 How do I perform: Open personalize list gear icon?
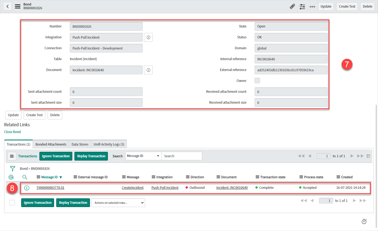pyautogui.click(x=11, y=177)
